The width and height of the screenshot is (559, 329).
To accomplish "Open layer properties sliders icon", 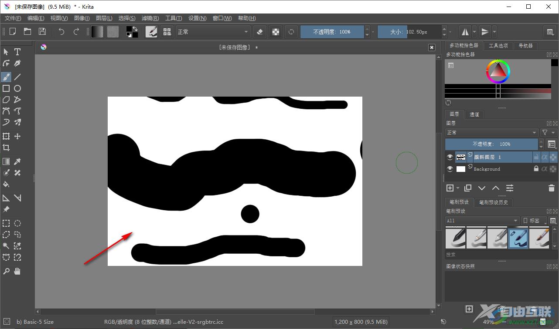I will 510,188.
